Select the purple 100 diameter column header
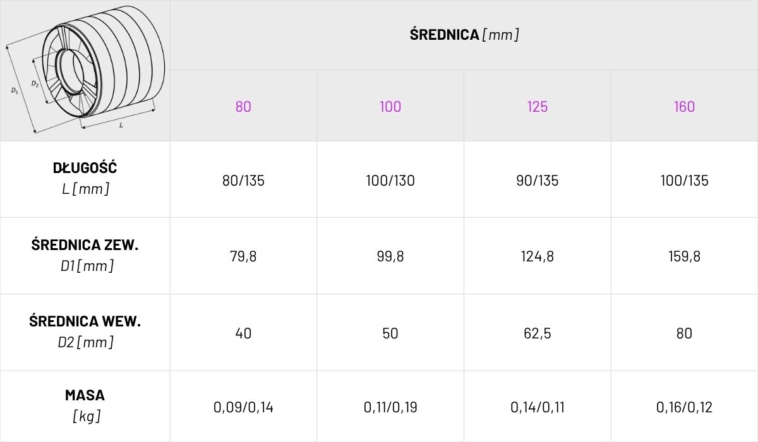 [390, 107]
